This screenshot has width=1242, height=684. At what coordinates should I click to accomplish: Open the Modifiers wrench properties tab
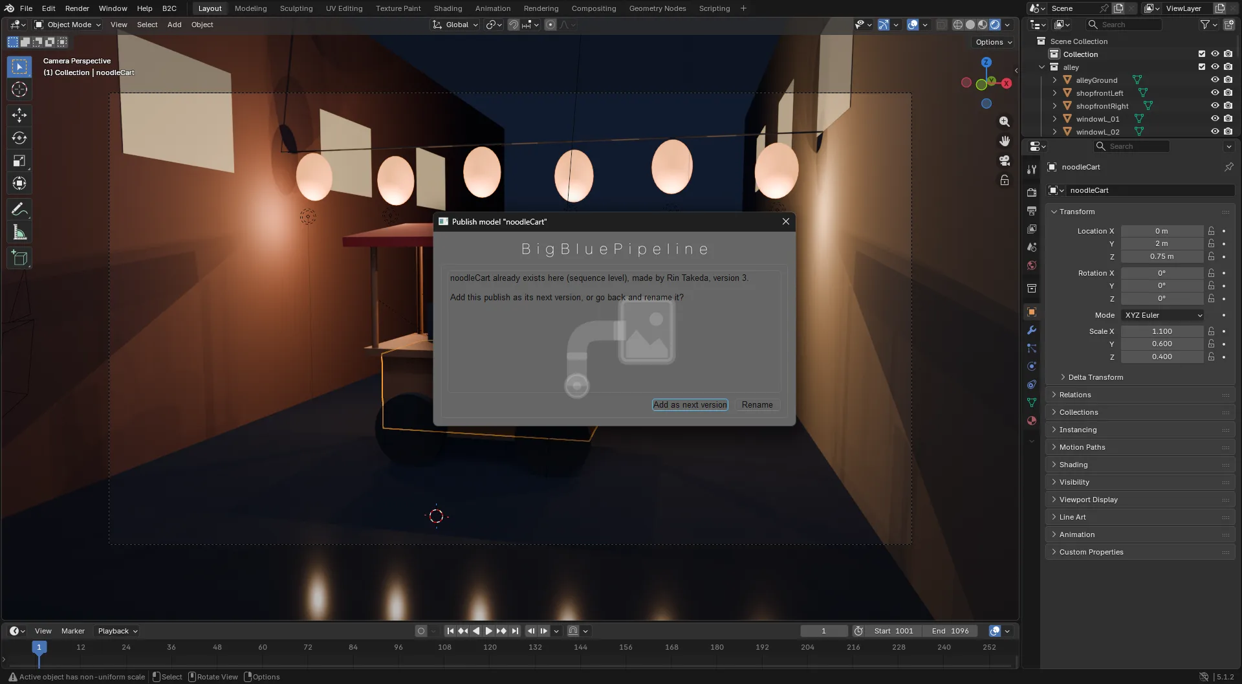(1032, 330)
